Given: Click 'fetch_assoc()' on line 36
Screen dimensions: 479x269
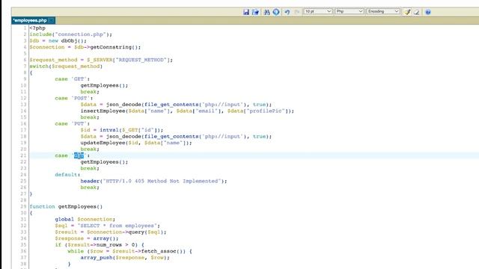Looking at the screenshot, I should pos(163,251).
